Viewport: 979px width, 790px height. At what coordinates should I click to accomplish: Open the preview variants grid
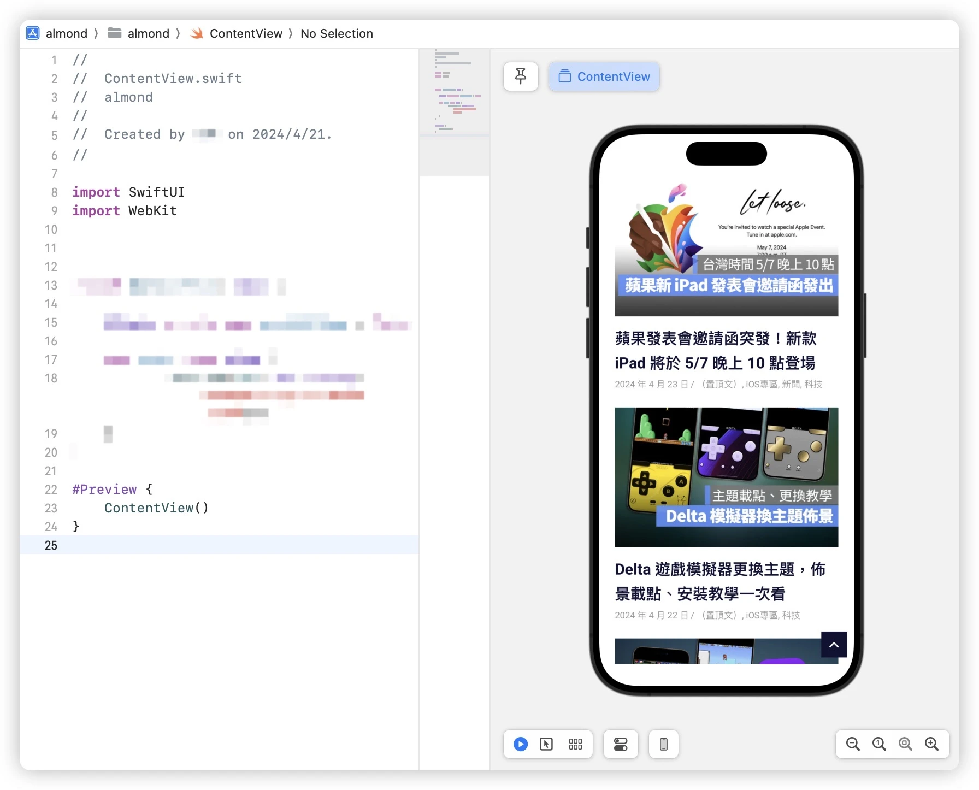pyautogui.click(x=575, y=744)
